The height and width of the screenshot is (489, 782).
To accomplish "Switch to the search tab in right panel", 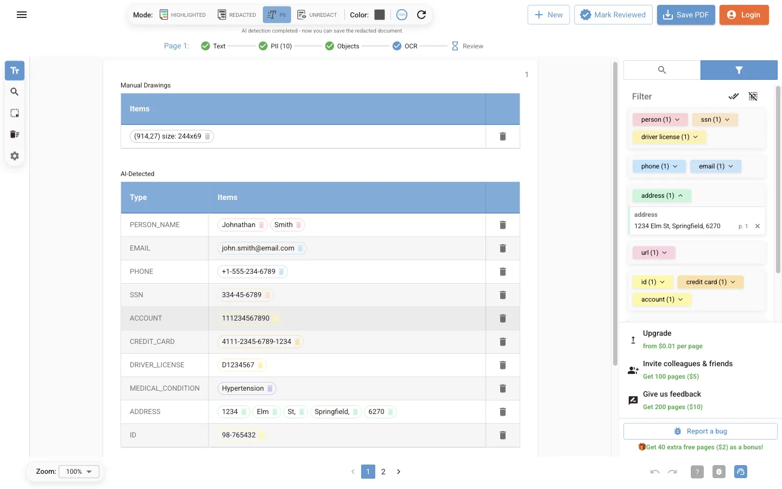I will (662, 70).
